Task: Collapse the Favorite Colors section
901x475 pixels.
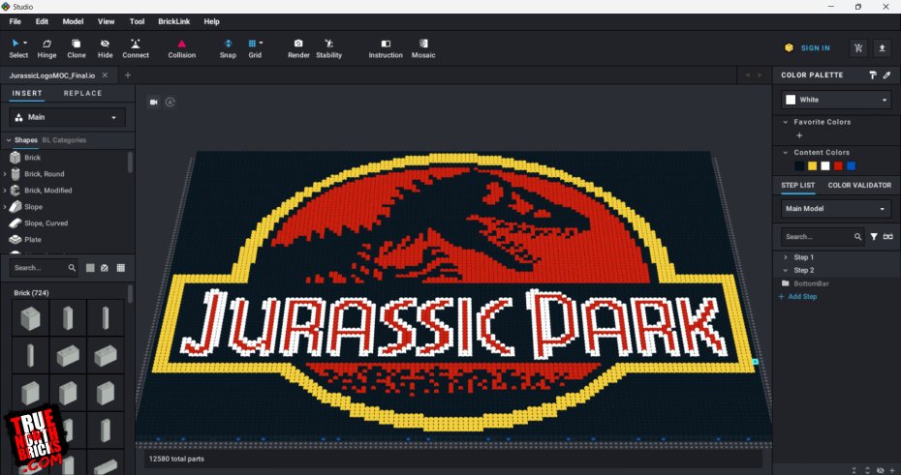Action: pos(786,122)
